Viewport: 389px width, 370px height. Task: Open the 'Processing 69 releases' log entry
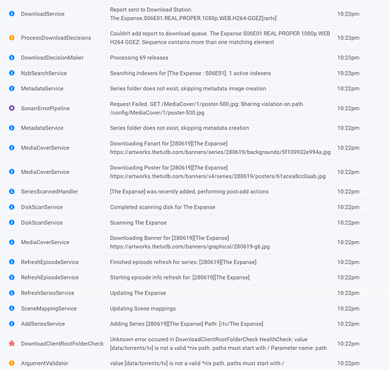click(x=139, y=58)
